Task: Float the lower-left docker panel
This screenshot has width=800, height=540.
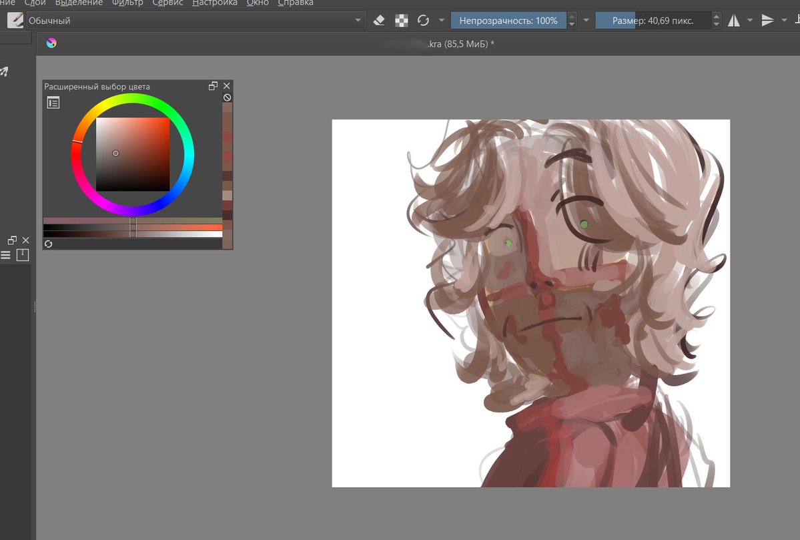Action: pyautogui.click(x=12, y=240)
